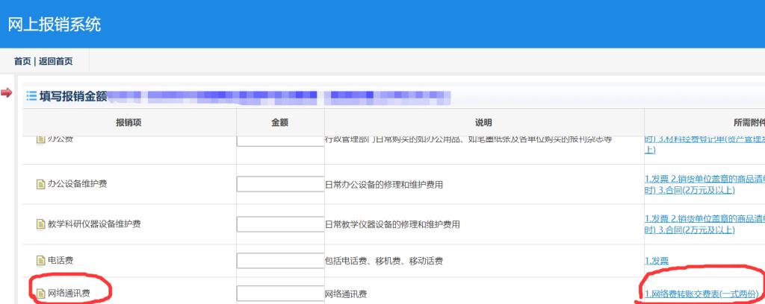Open the 网络费转账交费表 attachment link
This screenshot has width=765, height=304.
coord(701,294)
